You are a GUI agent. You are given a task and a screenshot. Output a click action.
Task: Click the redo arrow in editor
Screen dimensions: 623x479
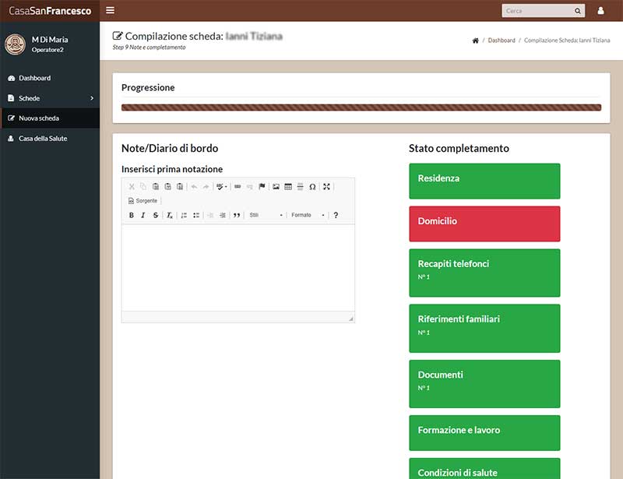click(x=206, y=186)
